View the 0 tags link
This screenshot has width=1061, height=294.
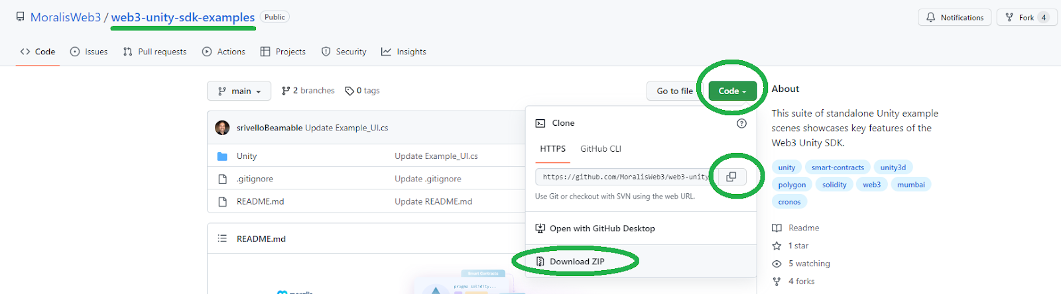pos(362,91)
